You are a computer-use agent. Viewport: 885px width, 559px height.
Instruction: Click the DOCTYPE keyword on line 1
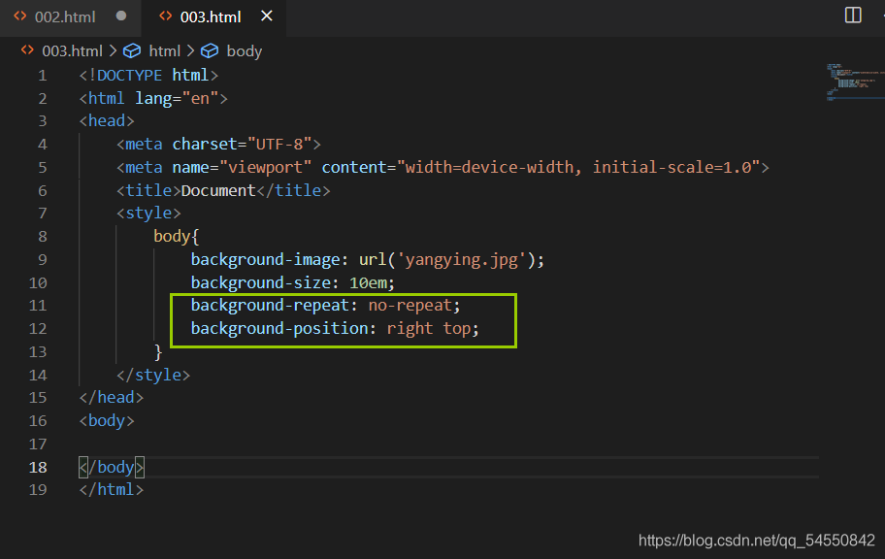[129, 75]
